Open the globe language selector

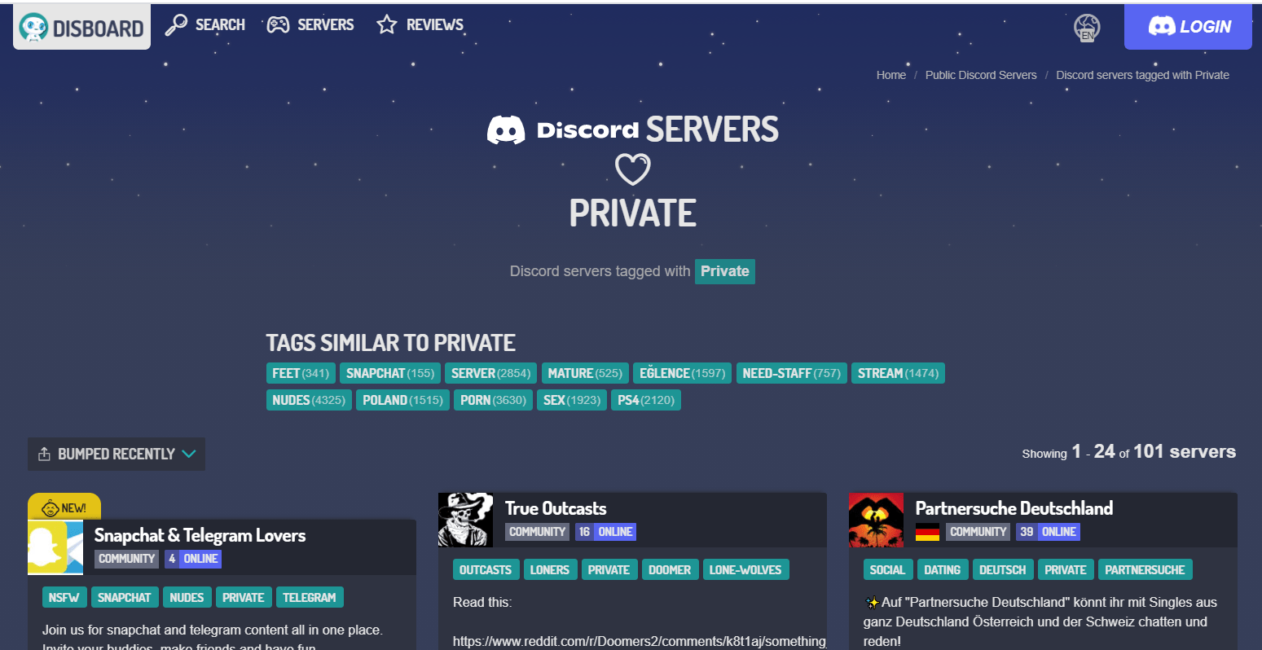click(1087, 27)
